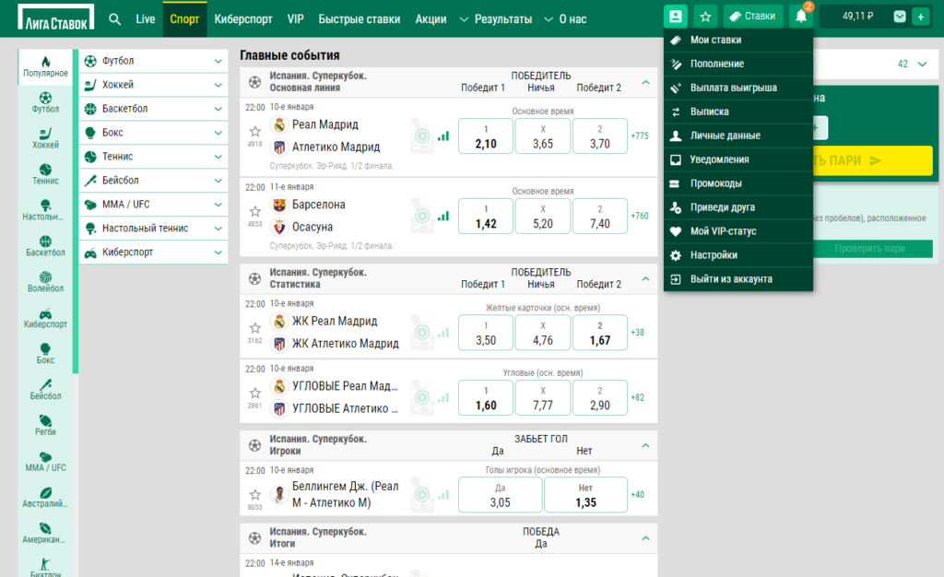This screenshot has width=944, height=577.
Task: Favorite the ЖК Реал Мадрид match
Action: pyautogui.click(x=255, y=328)
